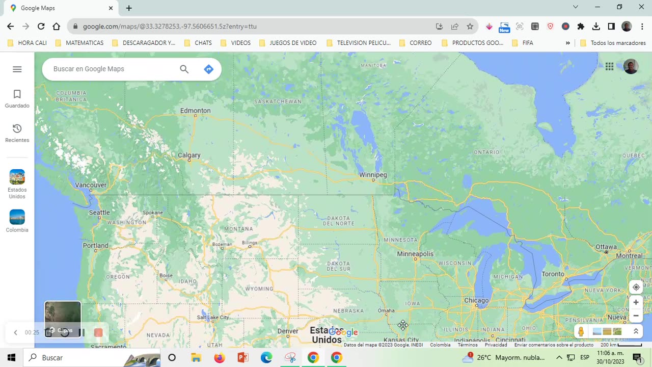This screenshot has width=652, height=367.
Task: Open the Chrome three-dot menu
Action: [x=642, y=27]
